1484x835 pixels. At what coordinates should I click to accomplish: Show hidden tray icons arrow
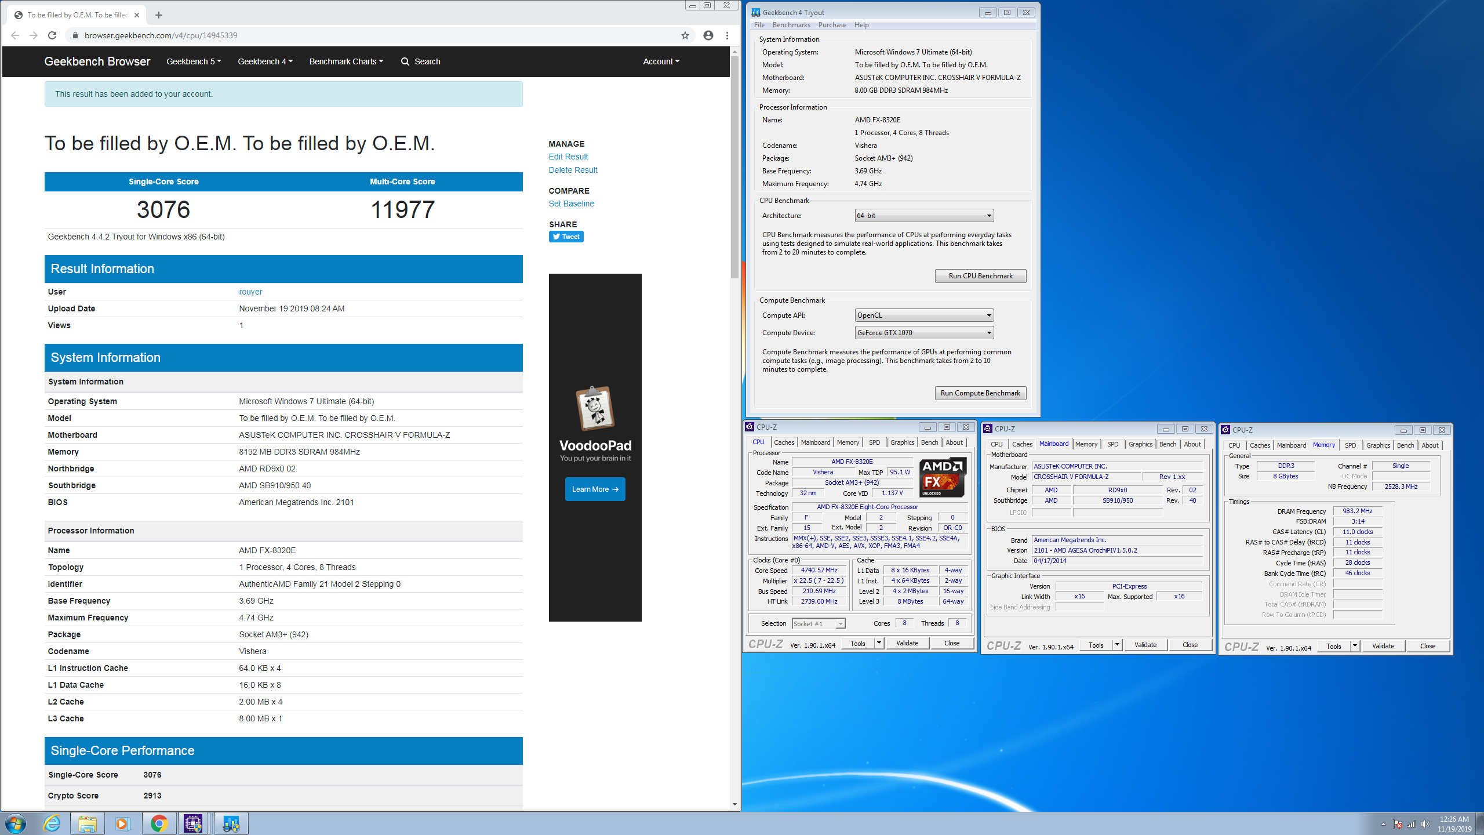pyautogui.click(x=1383, y=825)
